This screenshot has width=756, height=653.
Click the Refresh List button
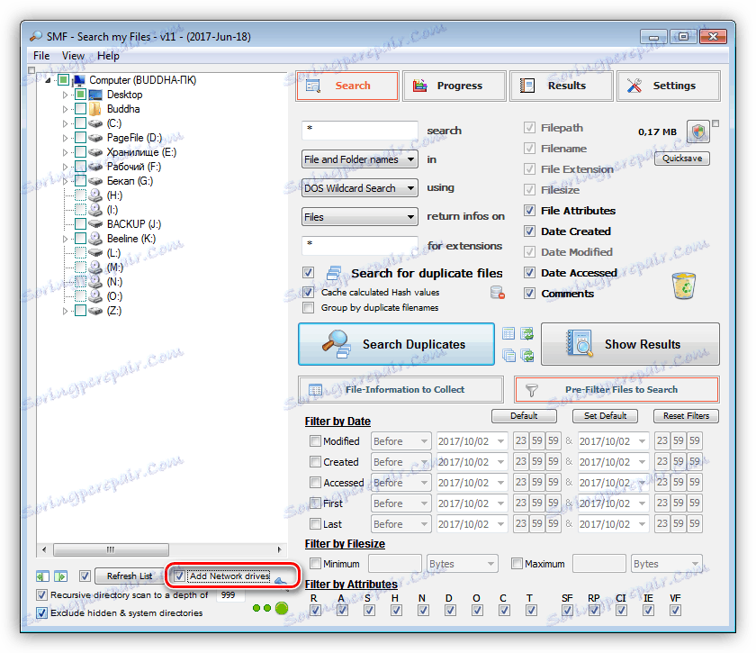[129, 576]
